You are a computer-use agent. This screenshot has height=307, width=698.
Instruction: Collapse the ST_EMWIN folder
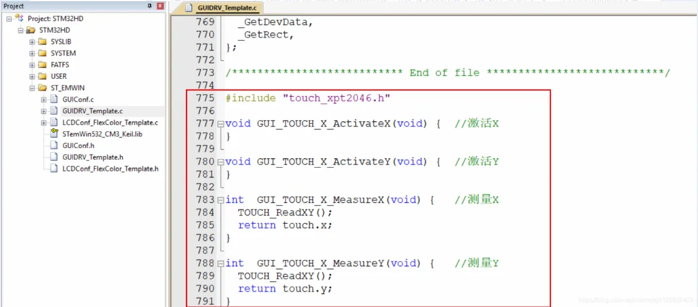32,88
